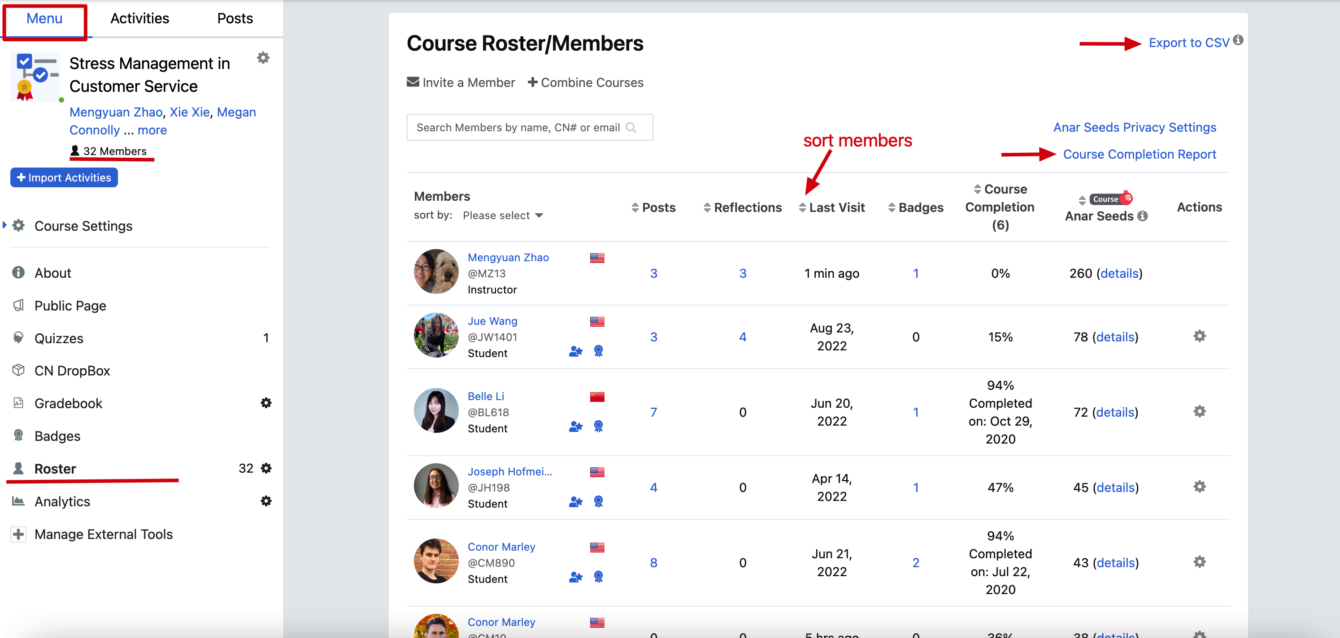The width and height of the screenshot is (1340, 638).
Task: Open the Analytics menu item
Action: (x=62, y=501)
